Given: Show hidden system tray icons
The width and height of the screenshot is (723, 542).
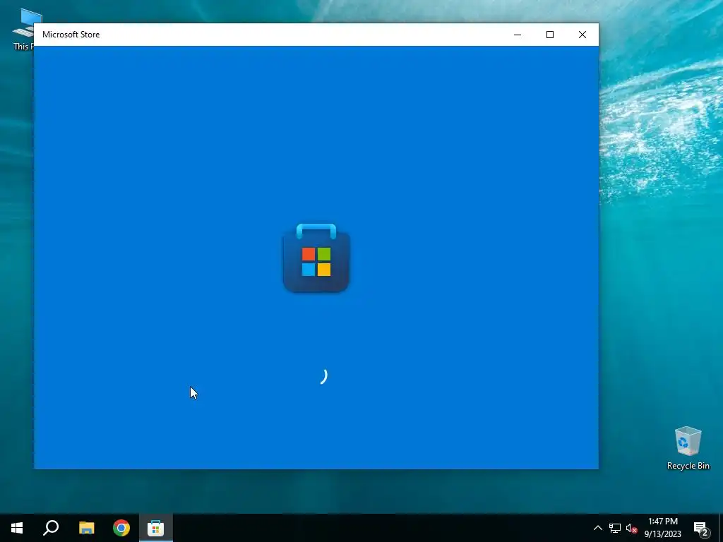Looking at the screenshot, I should click(597, 528).
